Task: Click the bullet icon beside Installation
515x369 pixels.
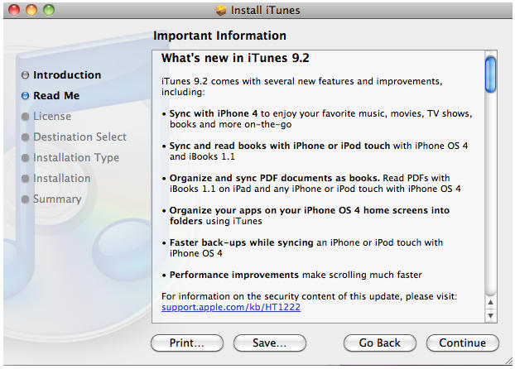Action: coord(26,179)
